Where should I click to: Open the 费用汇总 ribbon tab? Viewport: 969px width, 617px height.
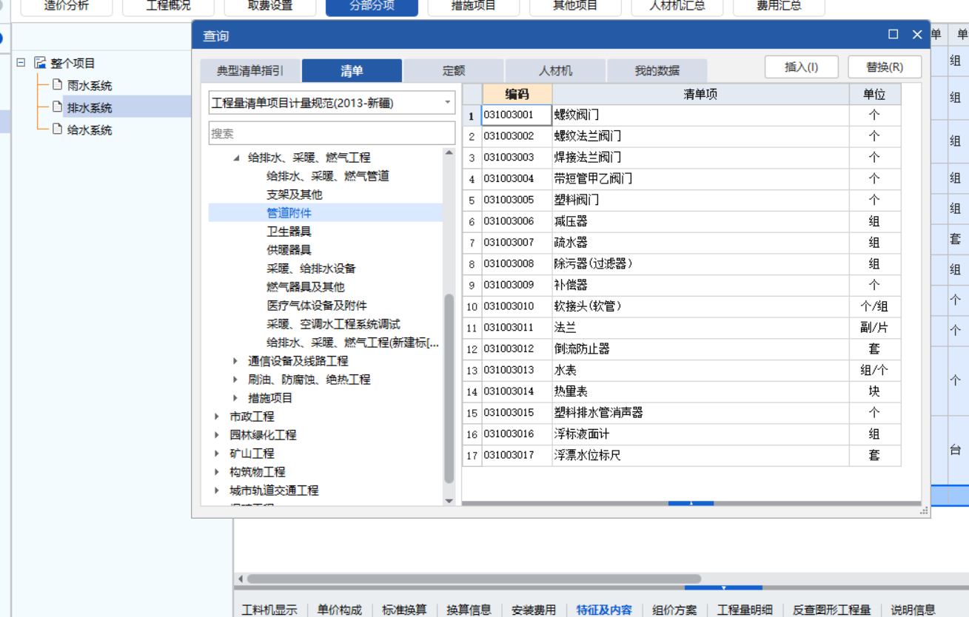click(777, 6)
